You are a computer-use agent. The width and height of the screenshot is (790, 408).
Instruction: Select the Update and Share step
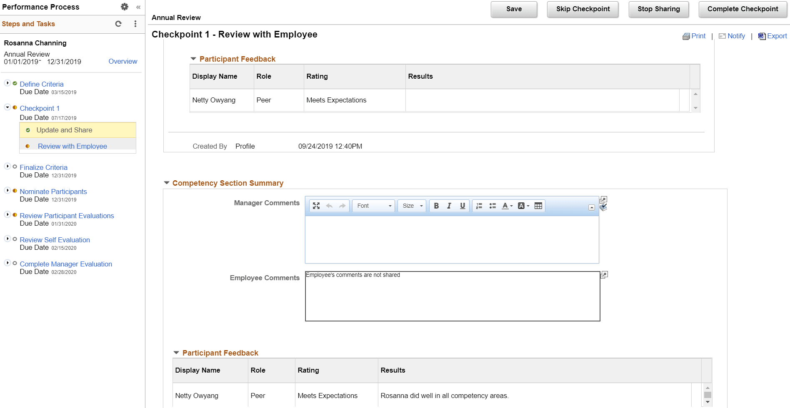tap(64, 130)
